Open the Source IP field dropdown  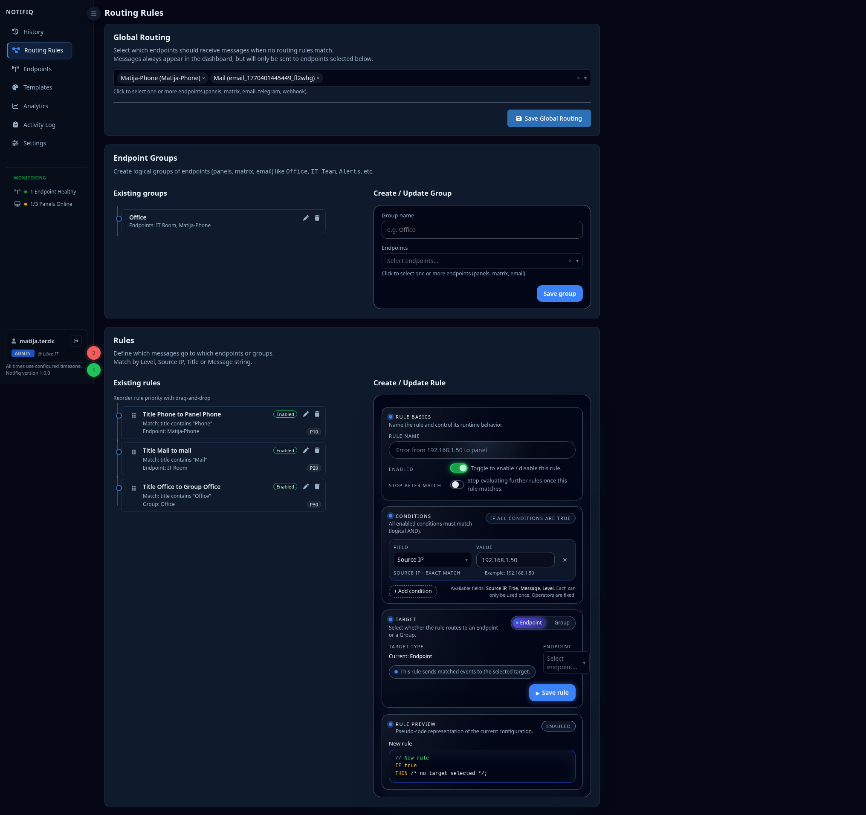point(432,560)
